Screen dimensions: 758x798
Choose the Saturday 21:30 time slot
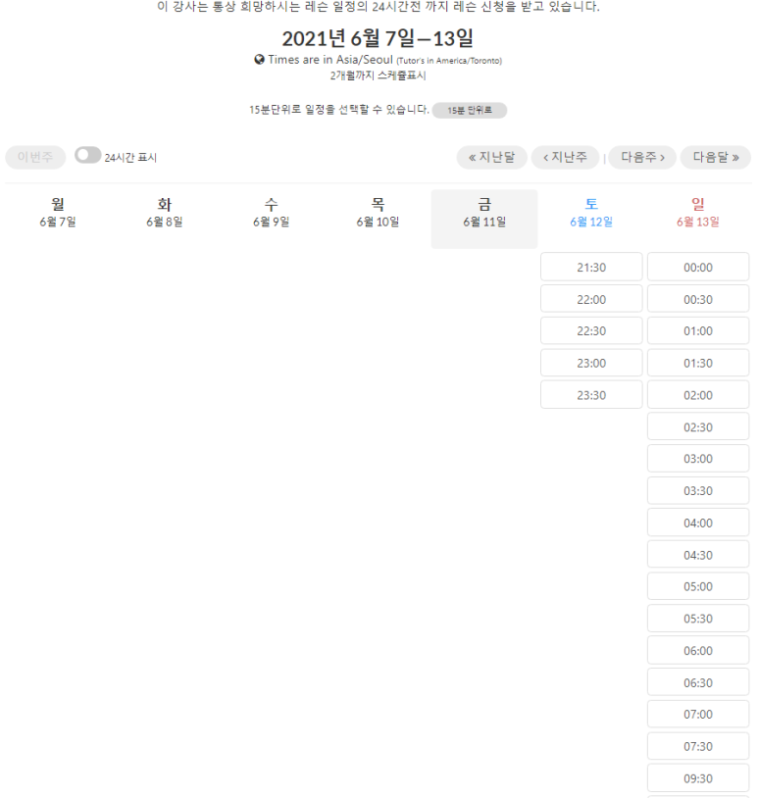(591, 267)
